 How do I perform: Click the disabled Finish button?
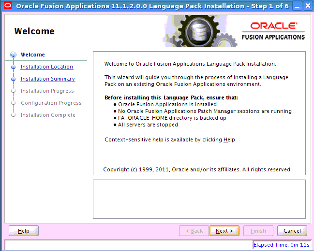click(258, 231)
